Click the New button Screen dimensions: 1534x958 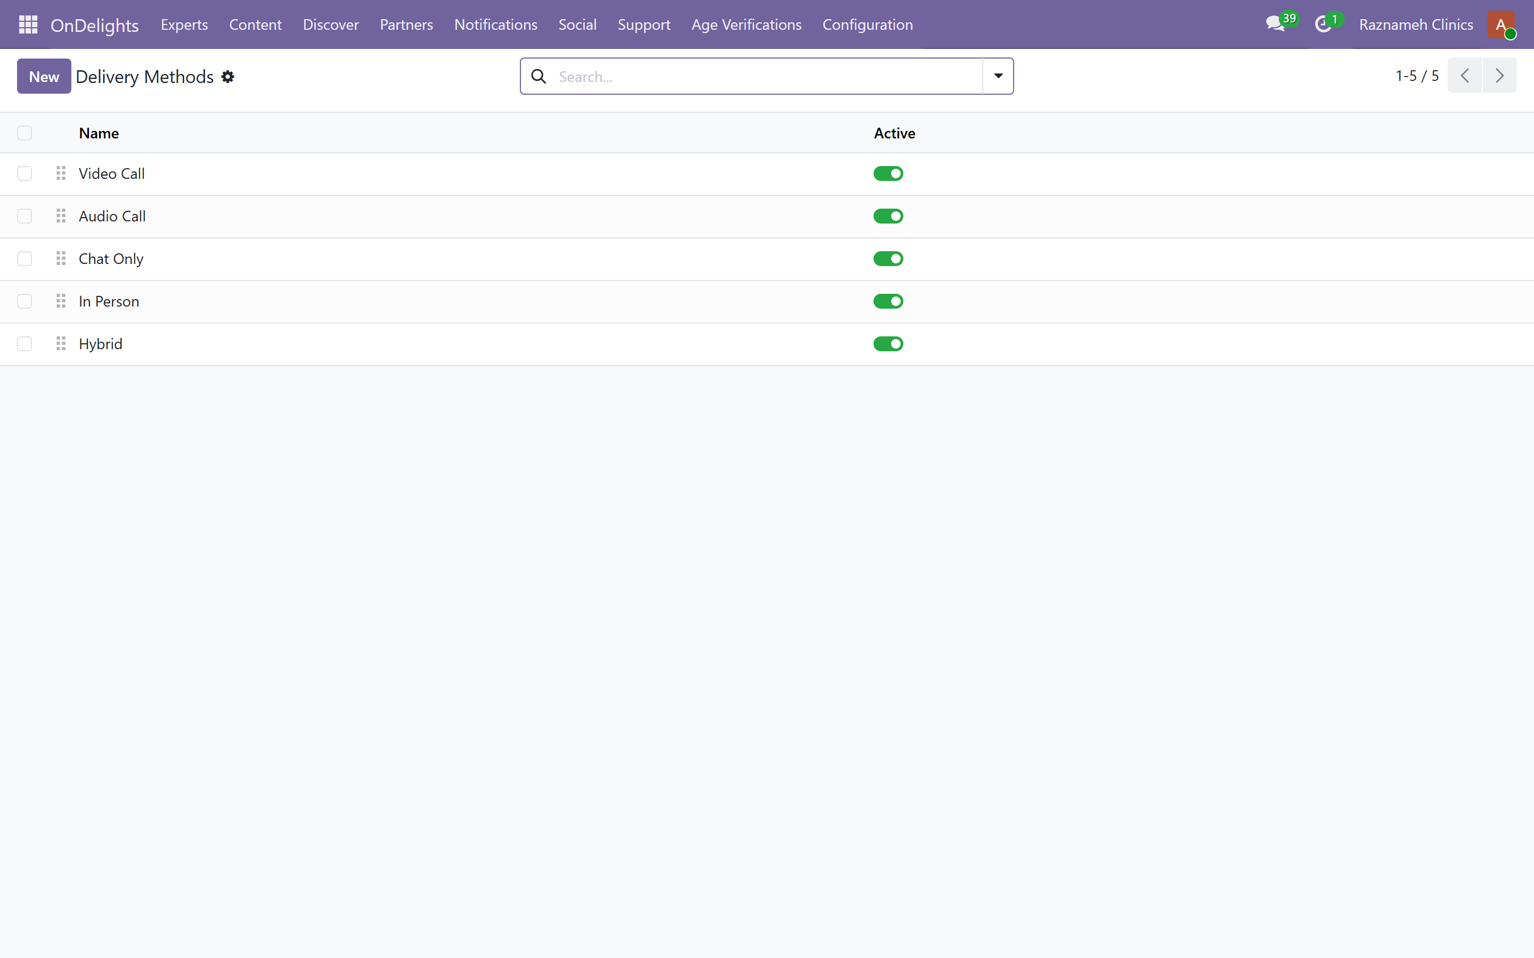44,76
